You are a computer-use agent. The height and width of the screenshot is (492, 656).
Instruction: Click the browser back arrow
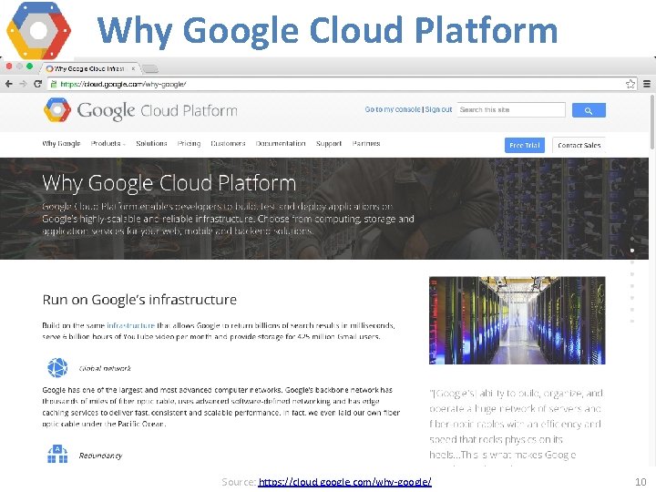point(9,84)
